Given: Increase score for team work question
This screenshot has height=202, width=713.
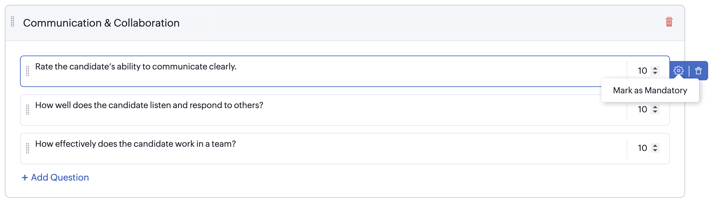Looking at the screenshot, I should (x=655, y=146).
